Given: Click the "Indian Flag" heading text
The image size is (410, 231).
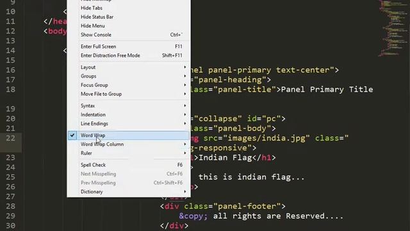Looking at the screenshot, I should (x=225, y=158).
